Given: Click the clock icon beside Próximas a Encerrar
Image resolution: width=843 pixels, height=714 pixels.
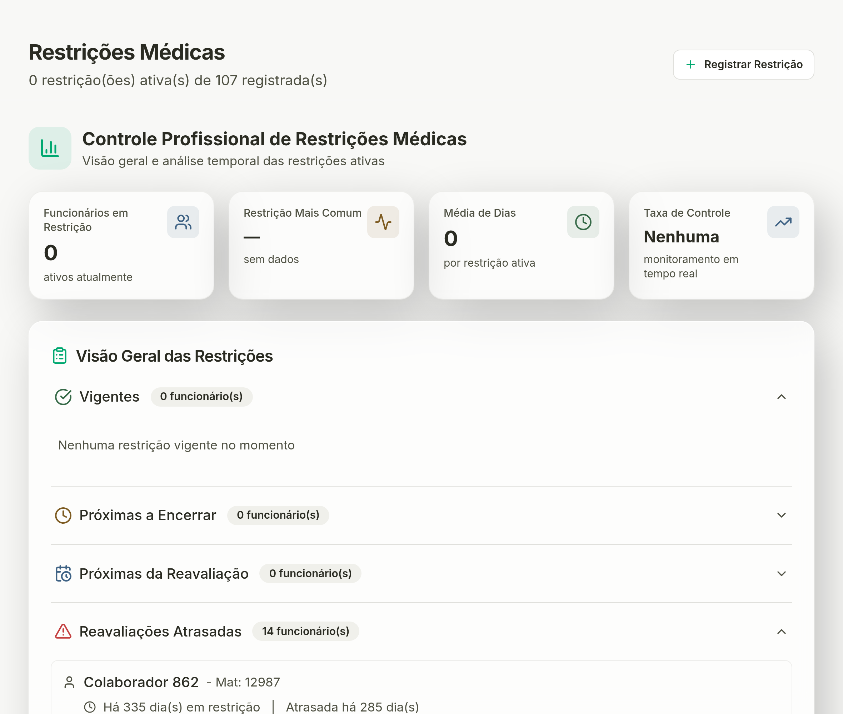Looking at the screenshot, I should (63, 515).
